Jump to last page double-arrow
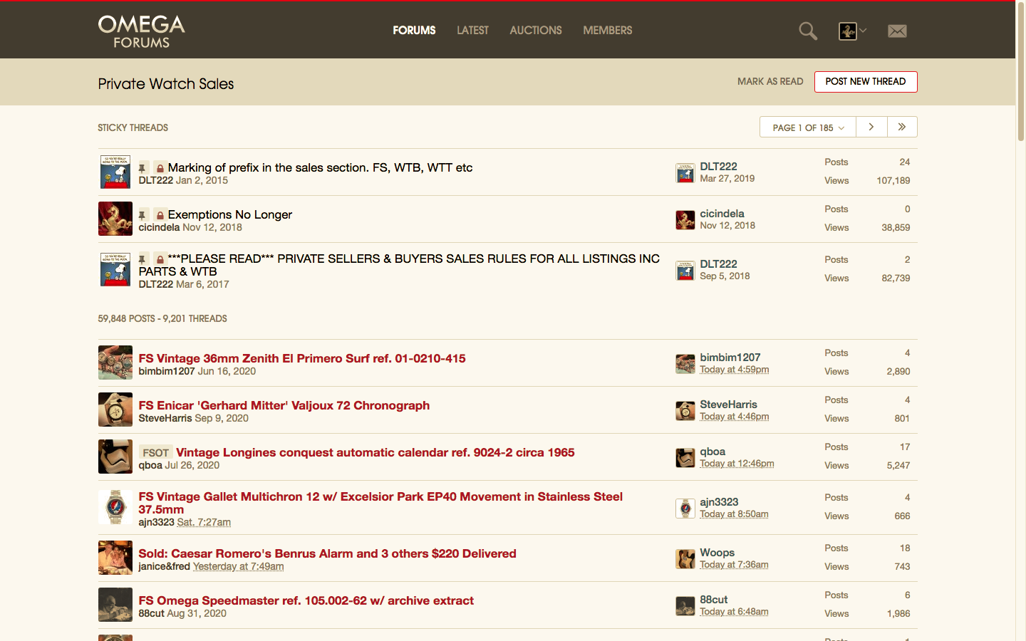The width and height of the screenshot is (1026, 641). pyautogui.click(x=902, y=127)
